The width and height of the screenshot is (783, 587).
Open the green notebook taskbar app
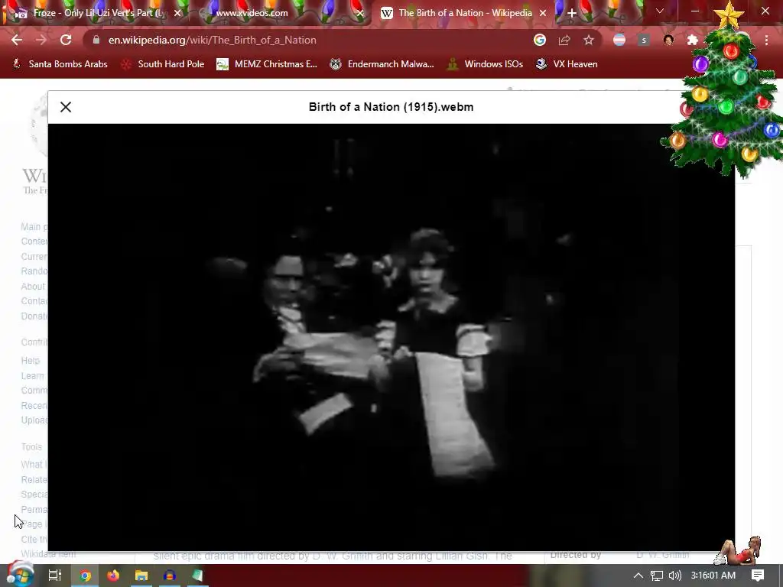coord(197,576)
